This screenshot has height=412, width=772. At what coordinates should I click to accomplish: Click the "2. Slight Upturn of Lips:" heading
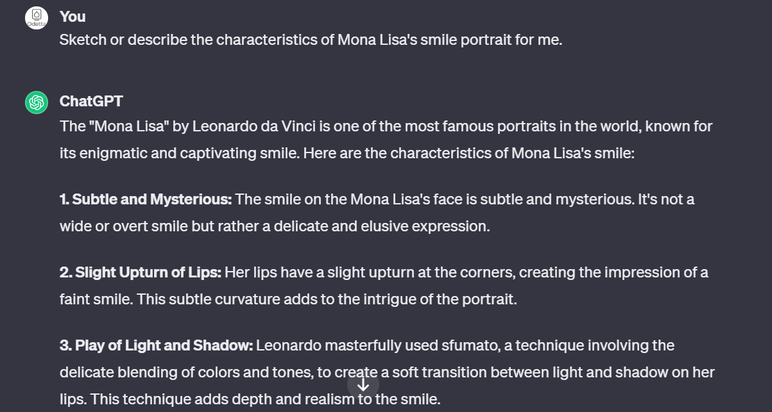point(141,272)
